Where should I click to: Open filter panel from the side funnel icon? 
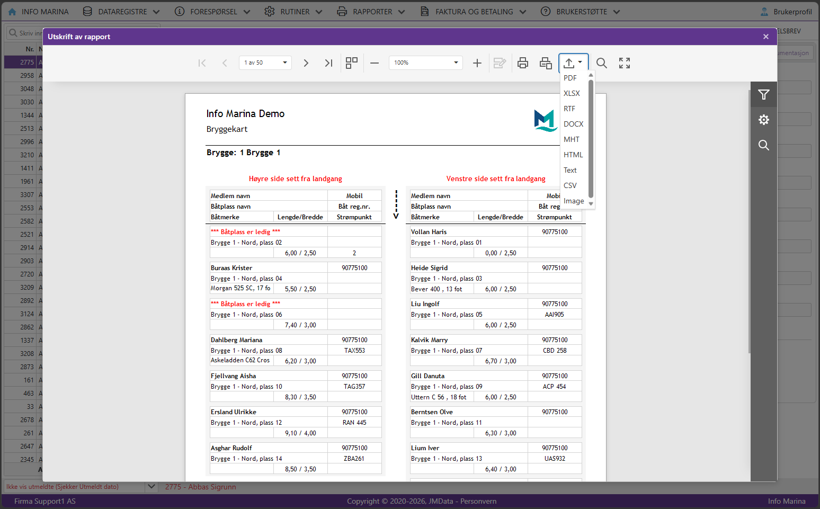point(764,95)
